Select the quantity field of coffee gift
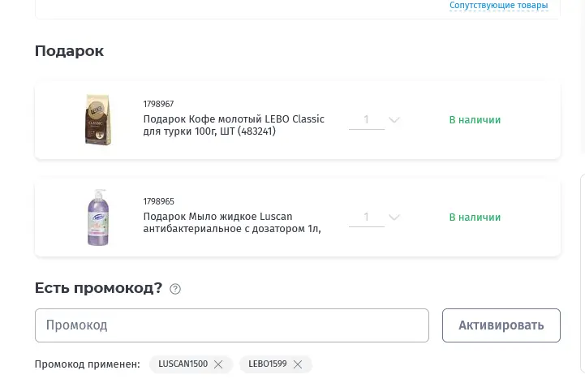Viewport: 585px width, 379px height. tap(367, 120)
